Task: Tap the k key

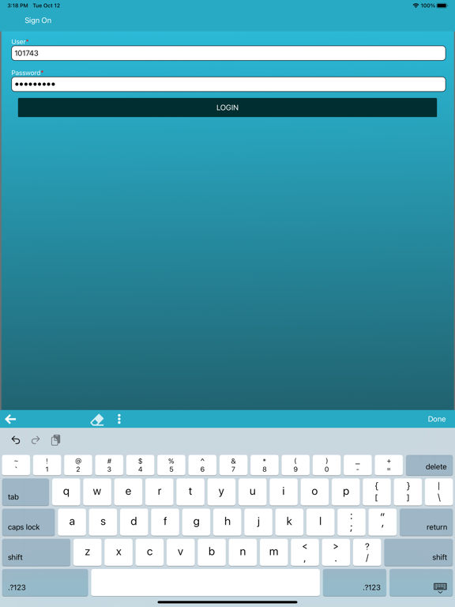Action: (x=289, y=522)
